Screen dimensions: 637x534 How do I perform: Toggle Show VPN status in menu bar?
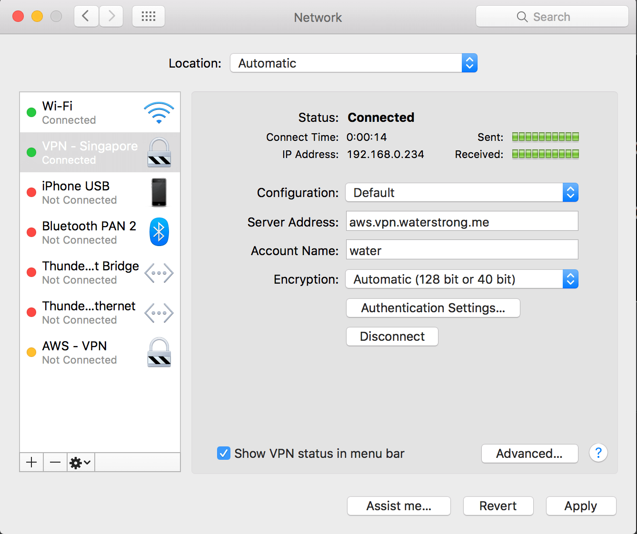click(224, 453)
